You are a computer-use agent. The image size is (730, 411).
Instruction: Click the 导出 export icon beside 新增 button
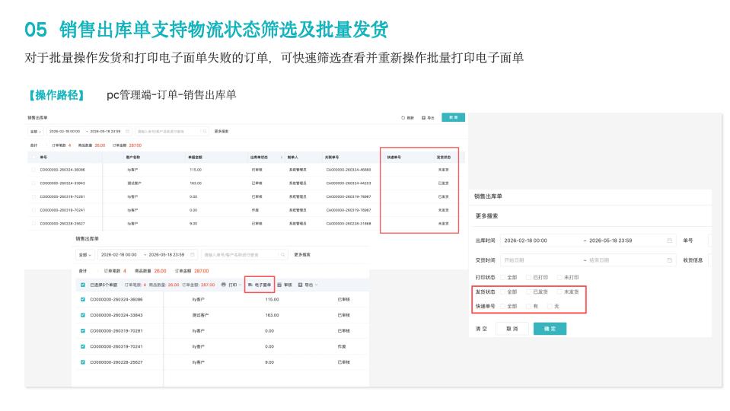point(424,118)
